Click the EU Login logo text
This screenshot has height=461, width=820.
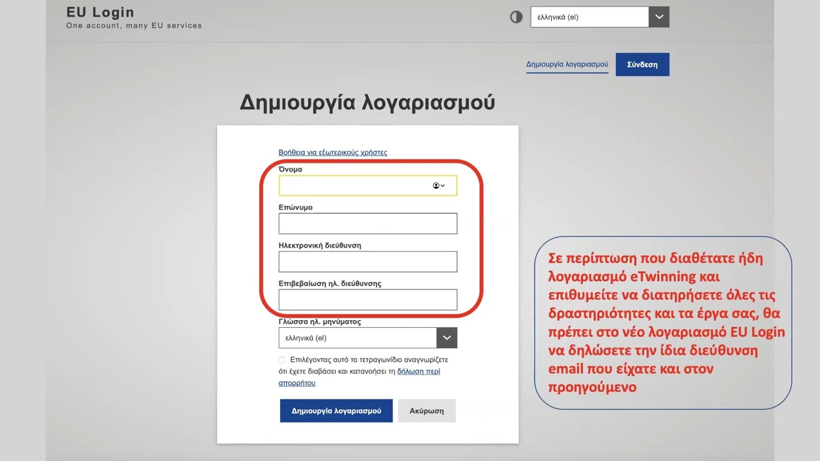point(101,12)
